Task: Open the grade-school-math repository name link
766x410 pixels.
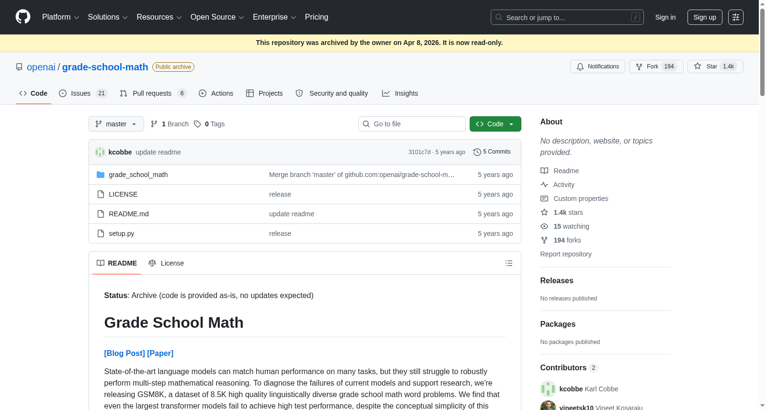Action: [x=105, y=67]
